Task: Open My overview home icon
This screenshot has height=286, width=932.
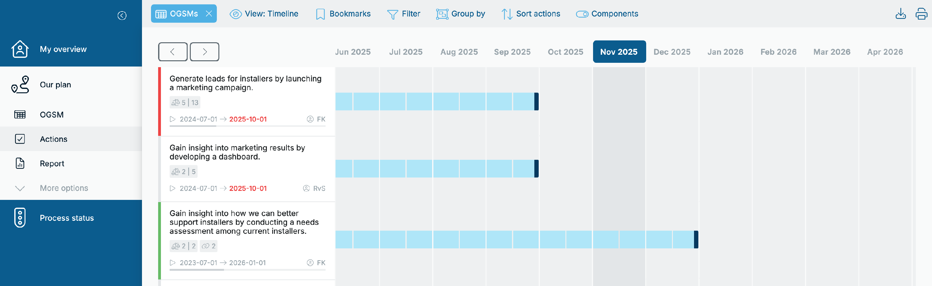Action: tap(20, 49)
